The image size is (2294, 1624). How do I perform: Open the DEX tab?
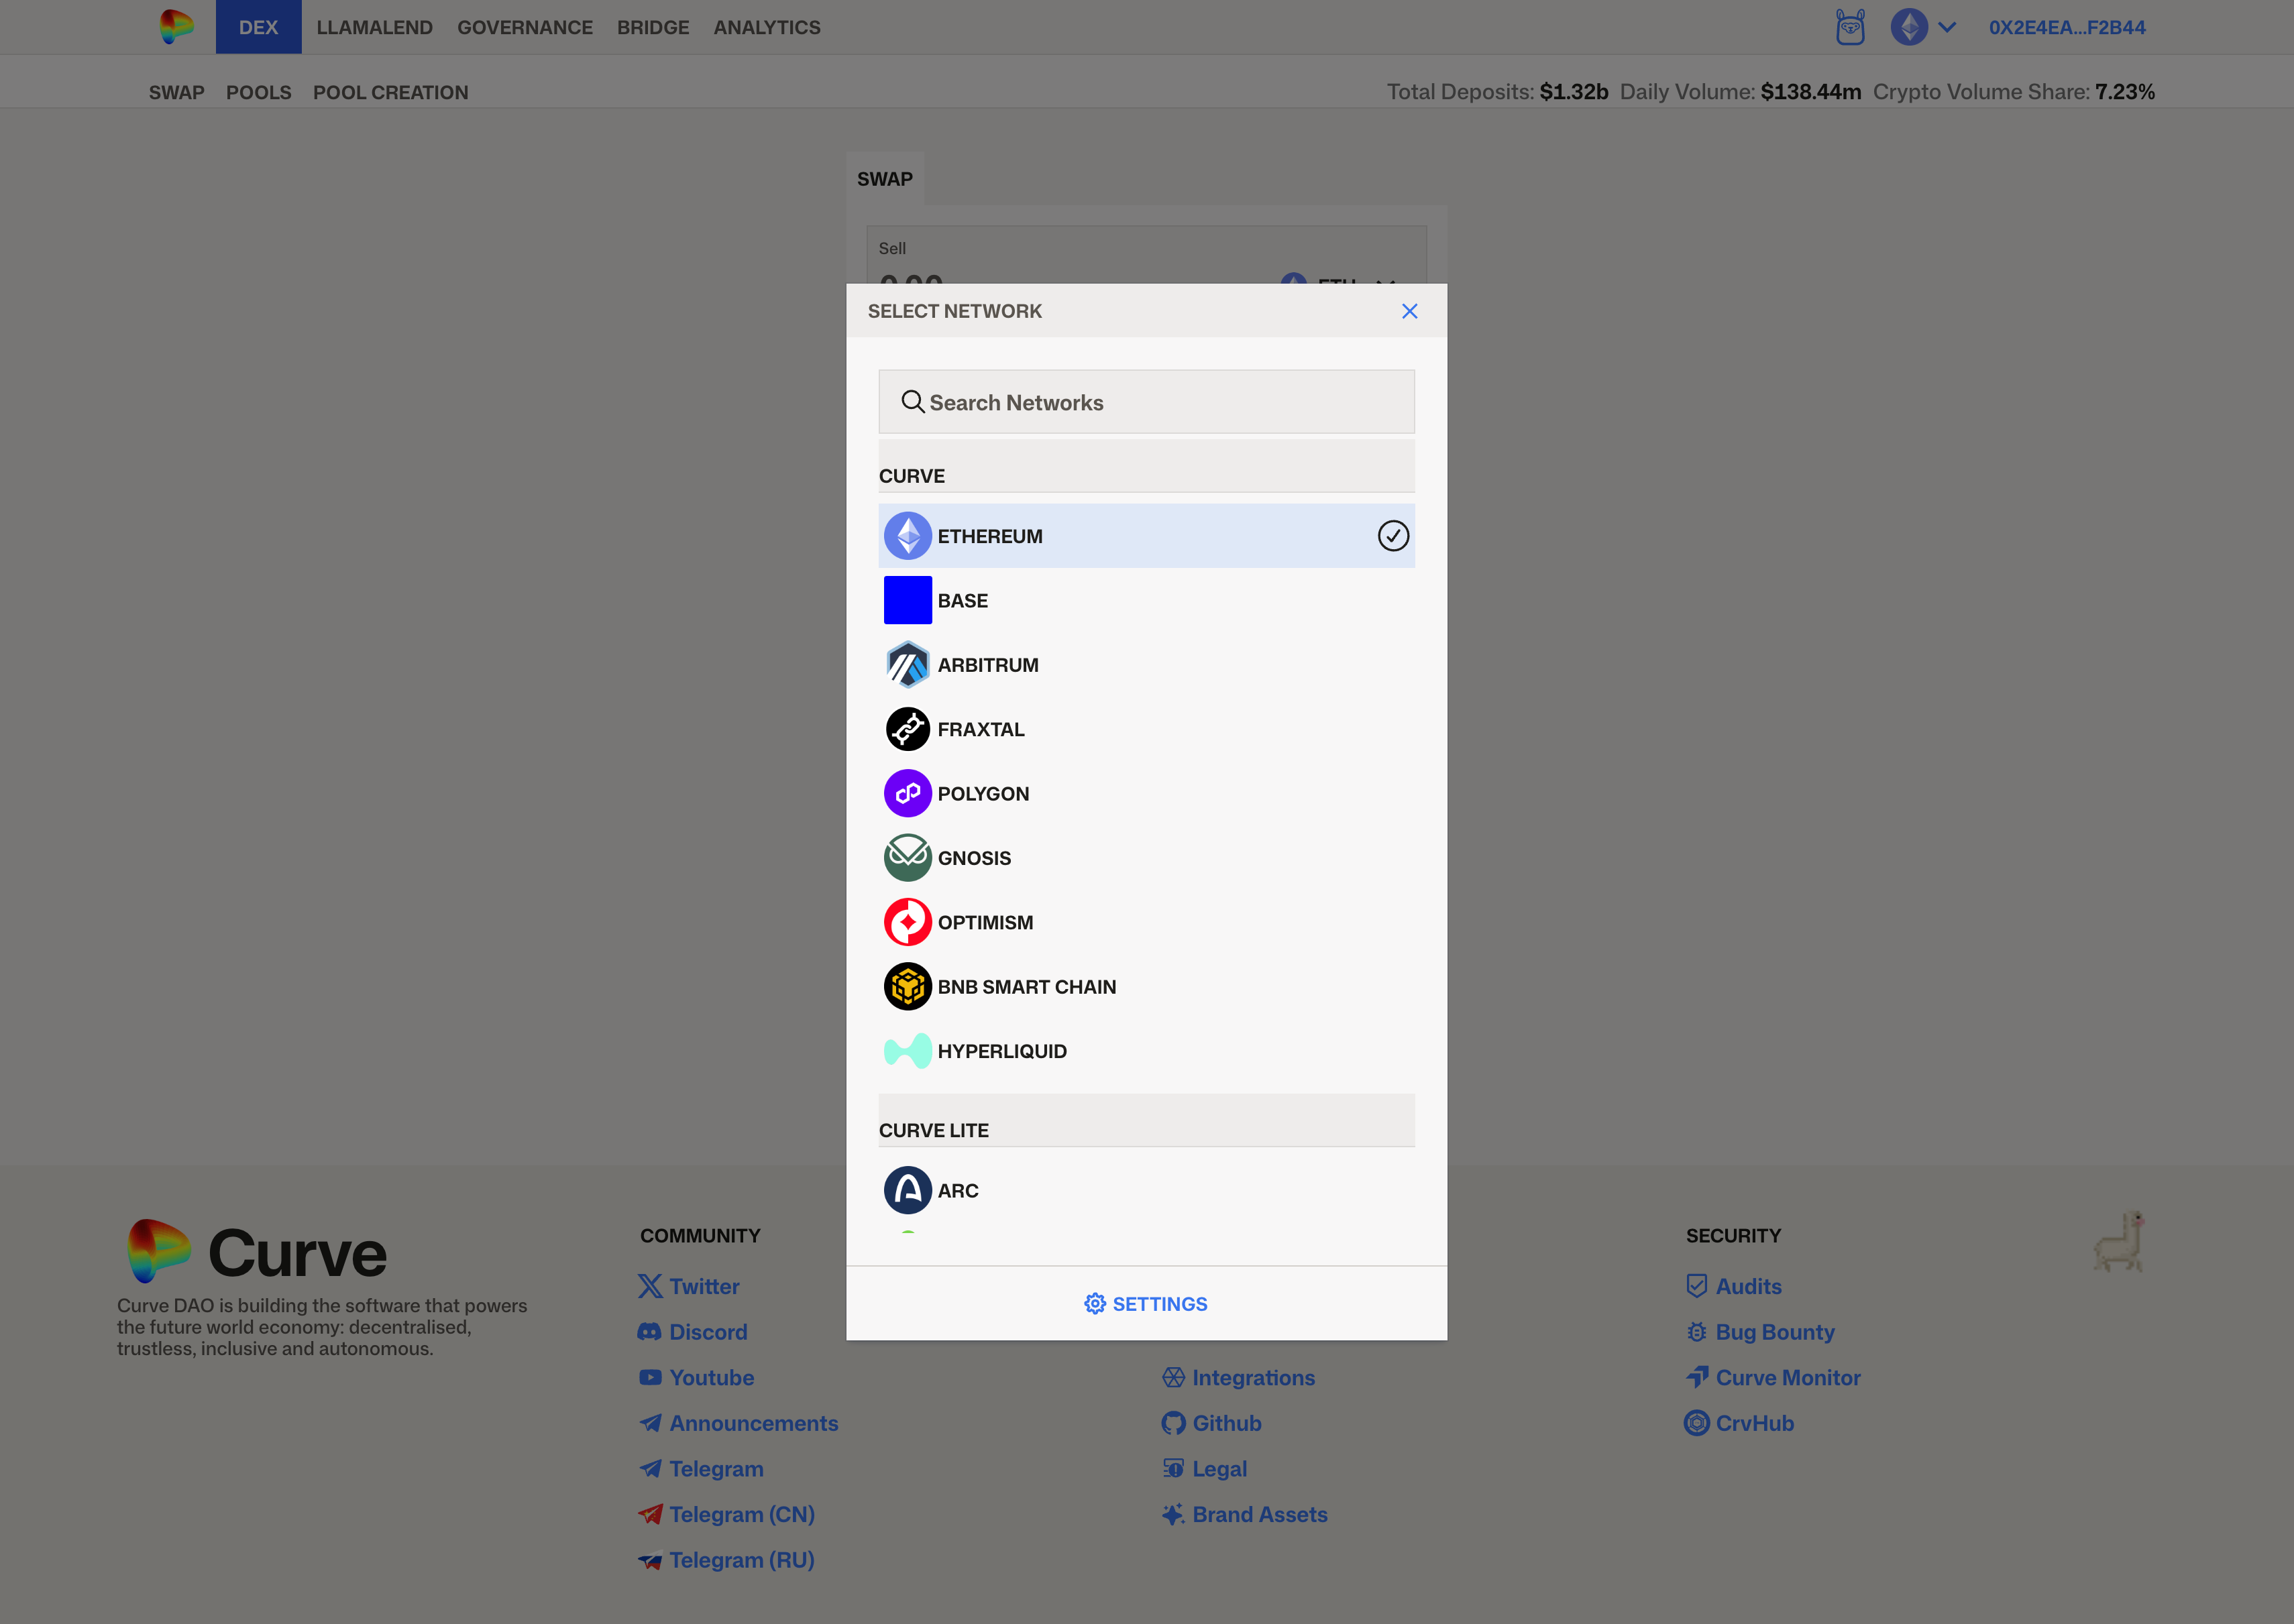(258, 27)
